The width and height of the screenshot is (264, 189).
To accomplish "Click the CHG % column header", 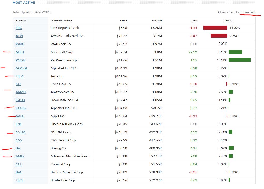I will (228, 20).
